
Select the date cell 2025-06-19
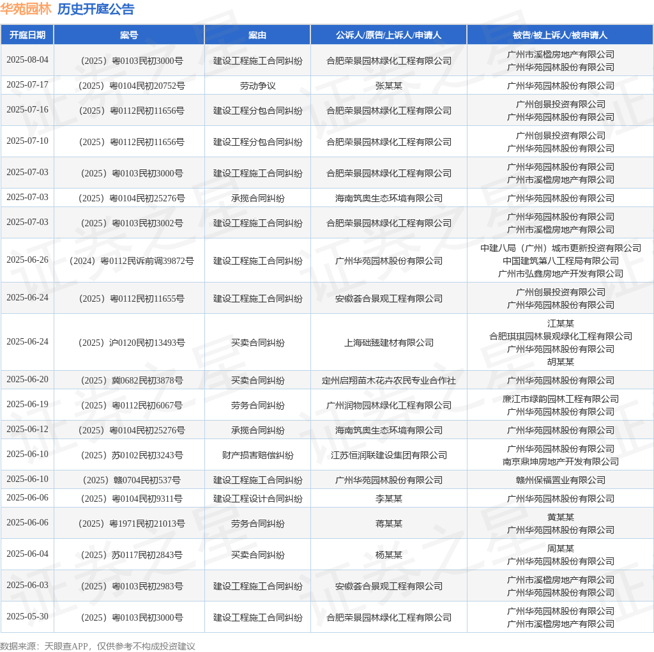pyautogui.click(x=27, y=405)
